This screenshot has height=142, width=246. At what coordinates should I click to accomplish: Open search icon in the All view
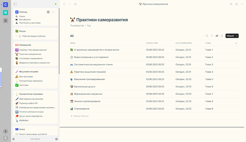tap(207, 36)
